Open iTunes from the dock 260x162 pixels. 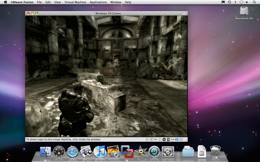tap(100, 152)
